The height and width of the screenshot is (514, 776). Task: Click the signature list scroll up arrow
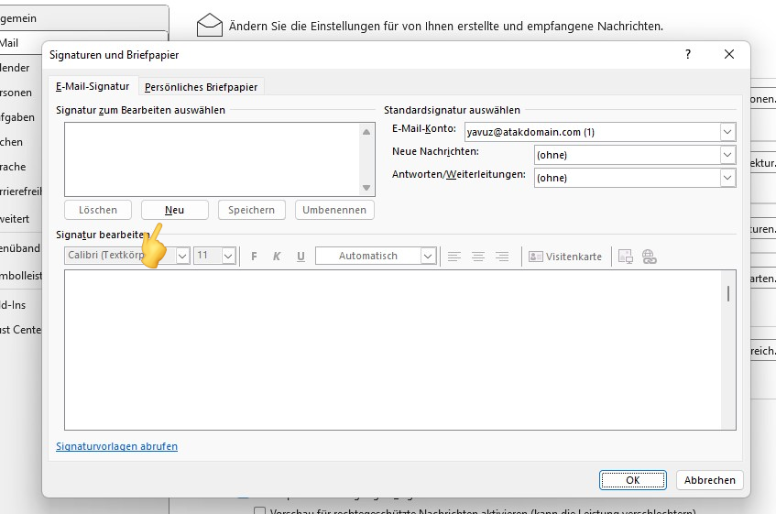[x=366, y=132]
